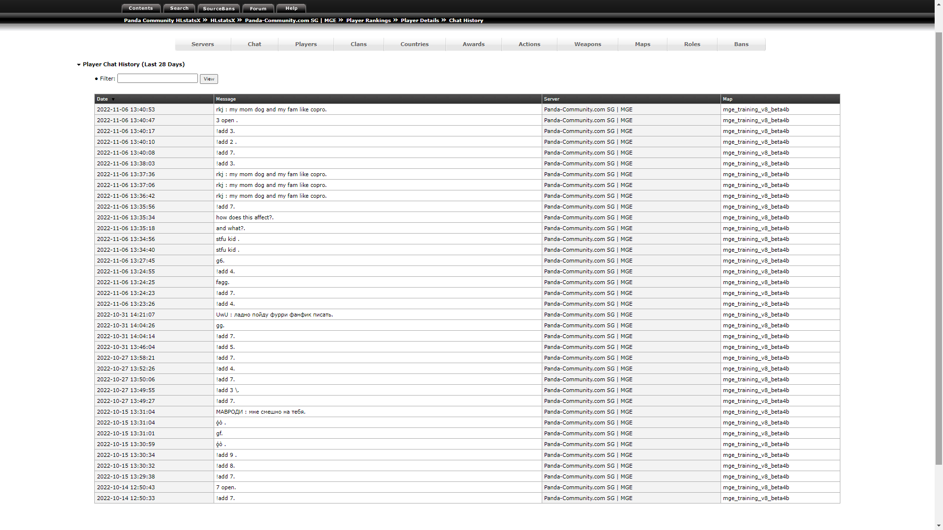Click the Panda Community HLstatsX breadcrumb link
The height and width of the screenshot is (530, 943).
pyautogui.click(x=162, y=20)
